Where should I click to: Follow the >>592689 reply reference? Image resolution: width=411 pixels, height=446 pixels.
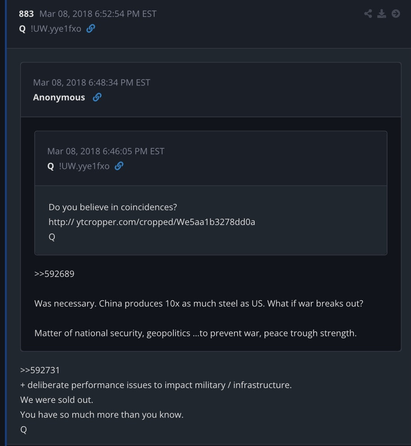click(x=54, y=274)
